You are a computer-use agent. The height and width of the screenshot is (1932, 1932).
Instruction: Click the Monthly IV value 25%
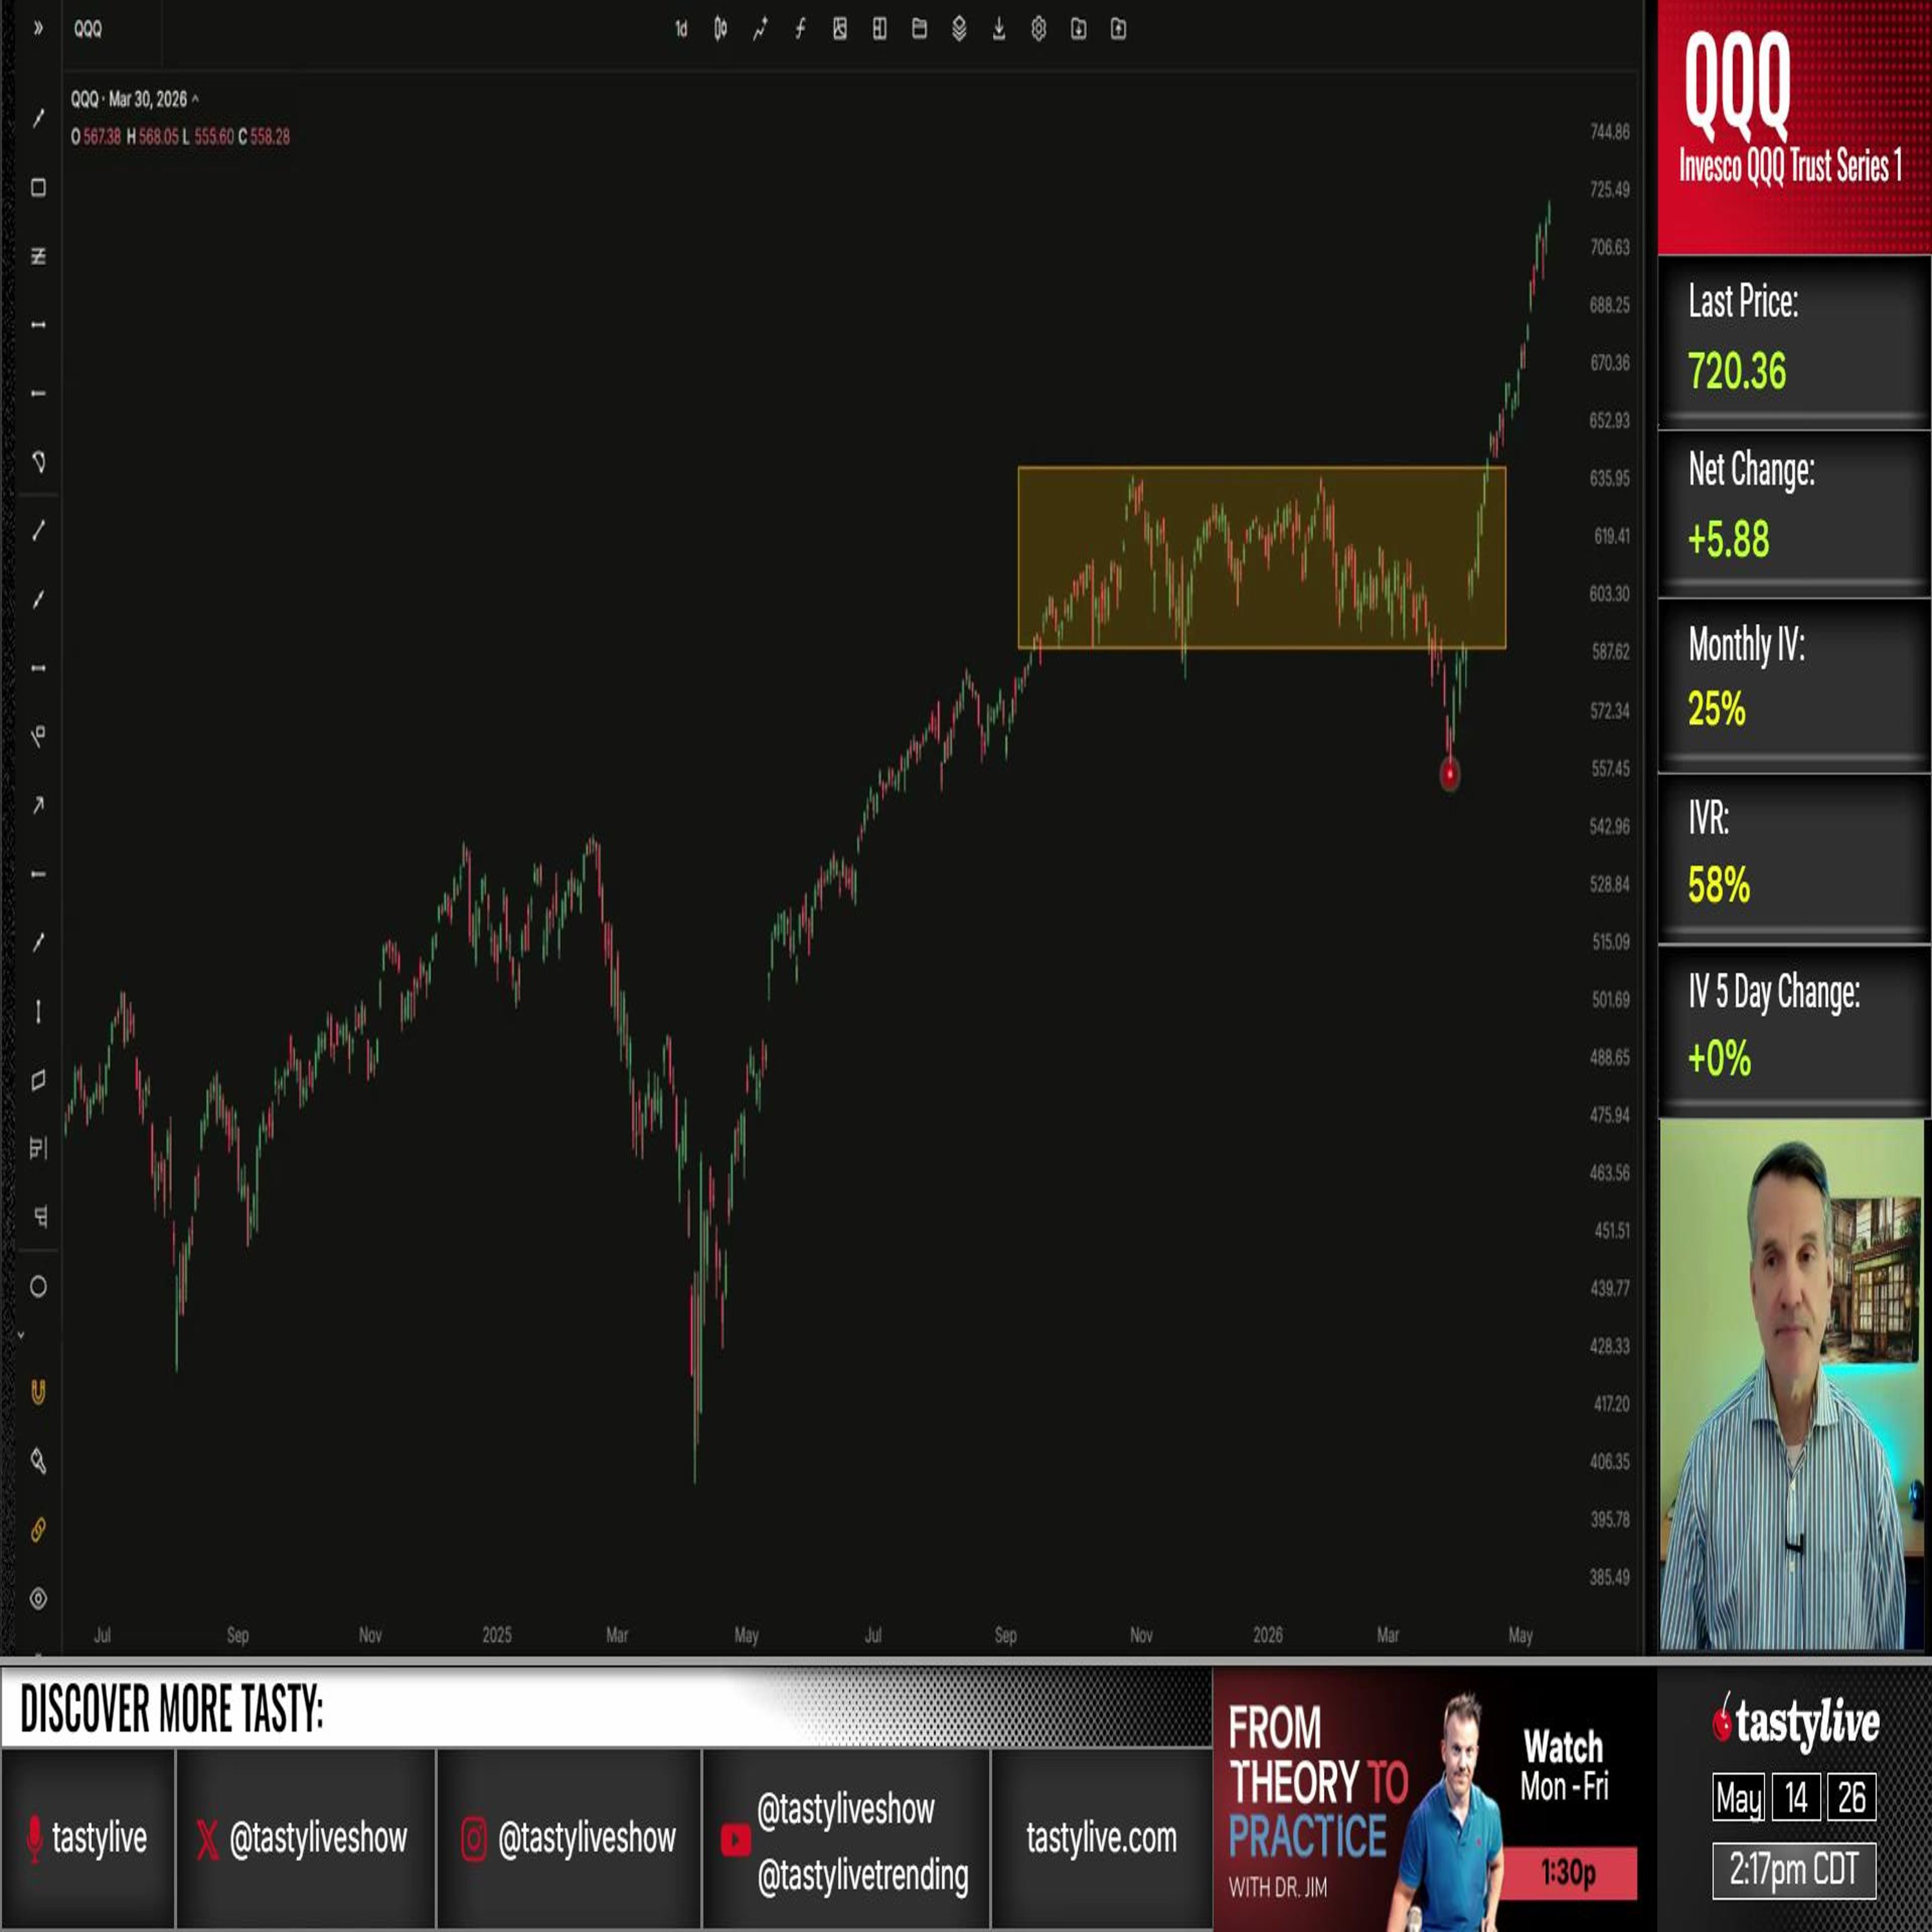pos(1716,709)
